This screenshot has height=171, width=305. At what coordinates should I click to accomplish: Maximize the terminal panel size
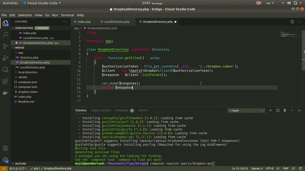[292, 111]
